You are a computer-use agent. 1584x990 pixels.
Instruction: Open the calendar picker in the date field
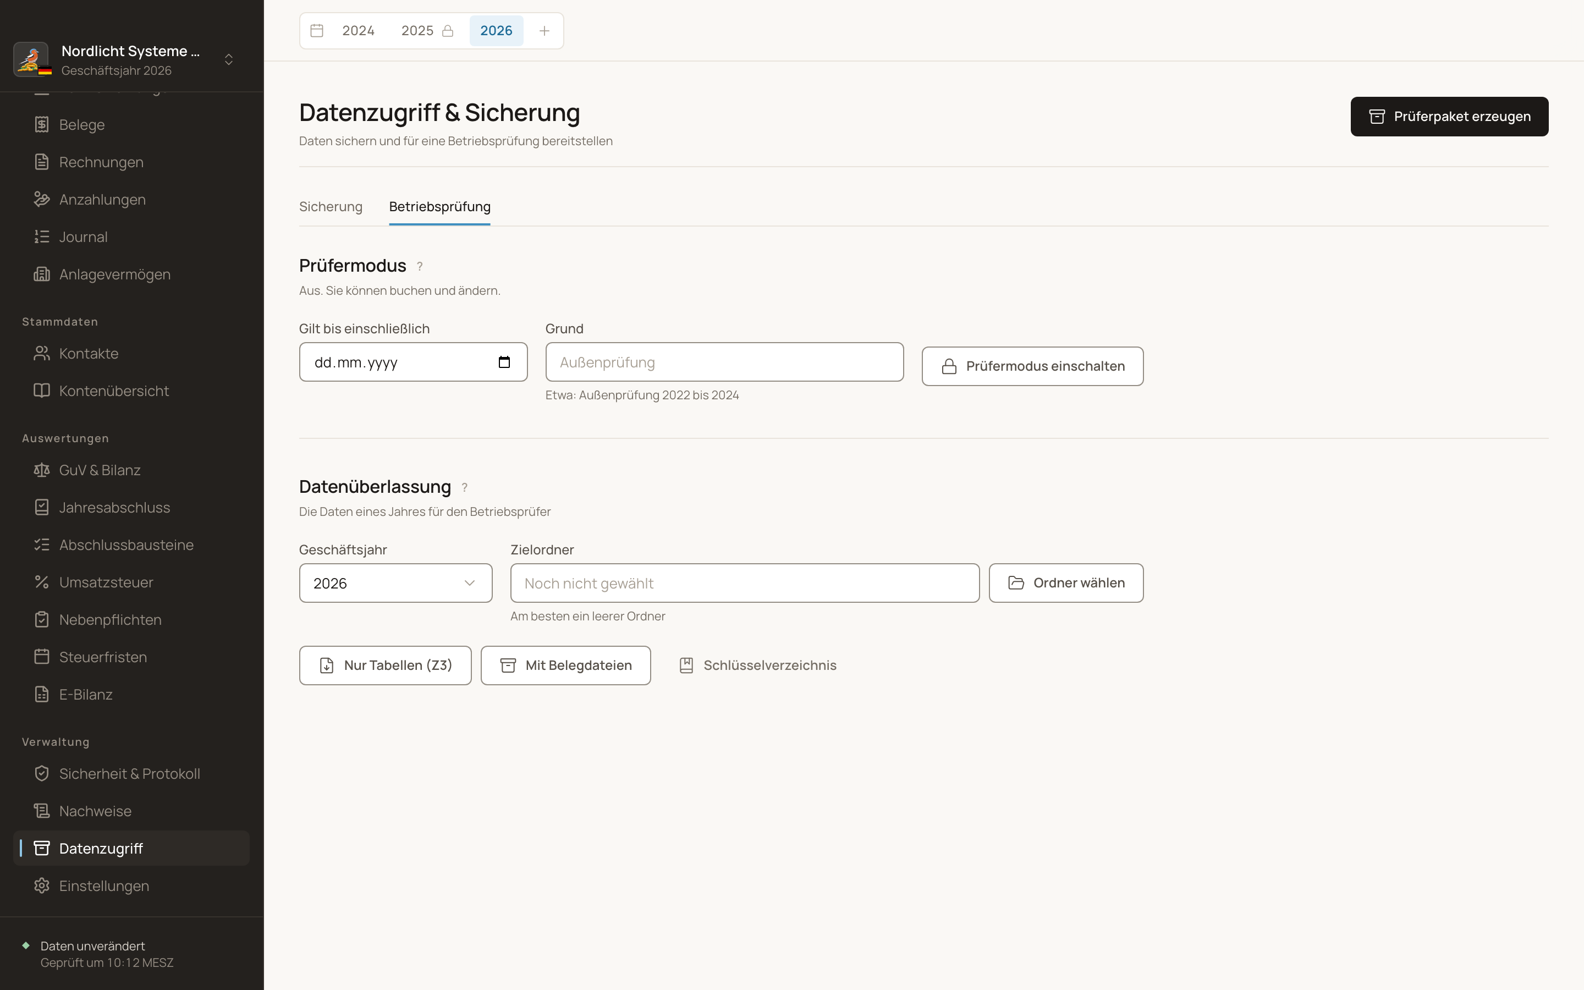coord(504,362)
